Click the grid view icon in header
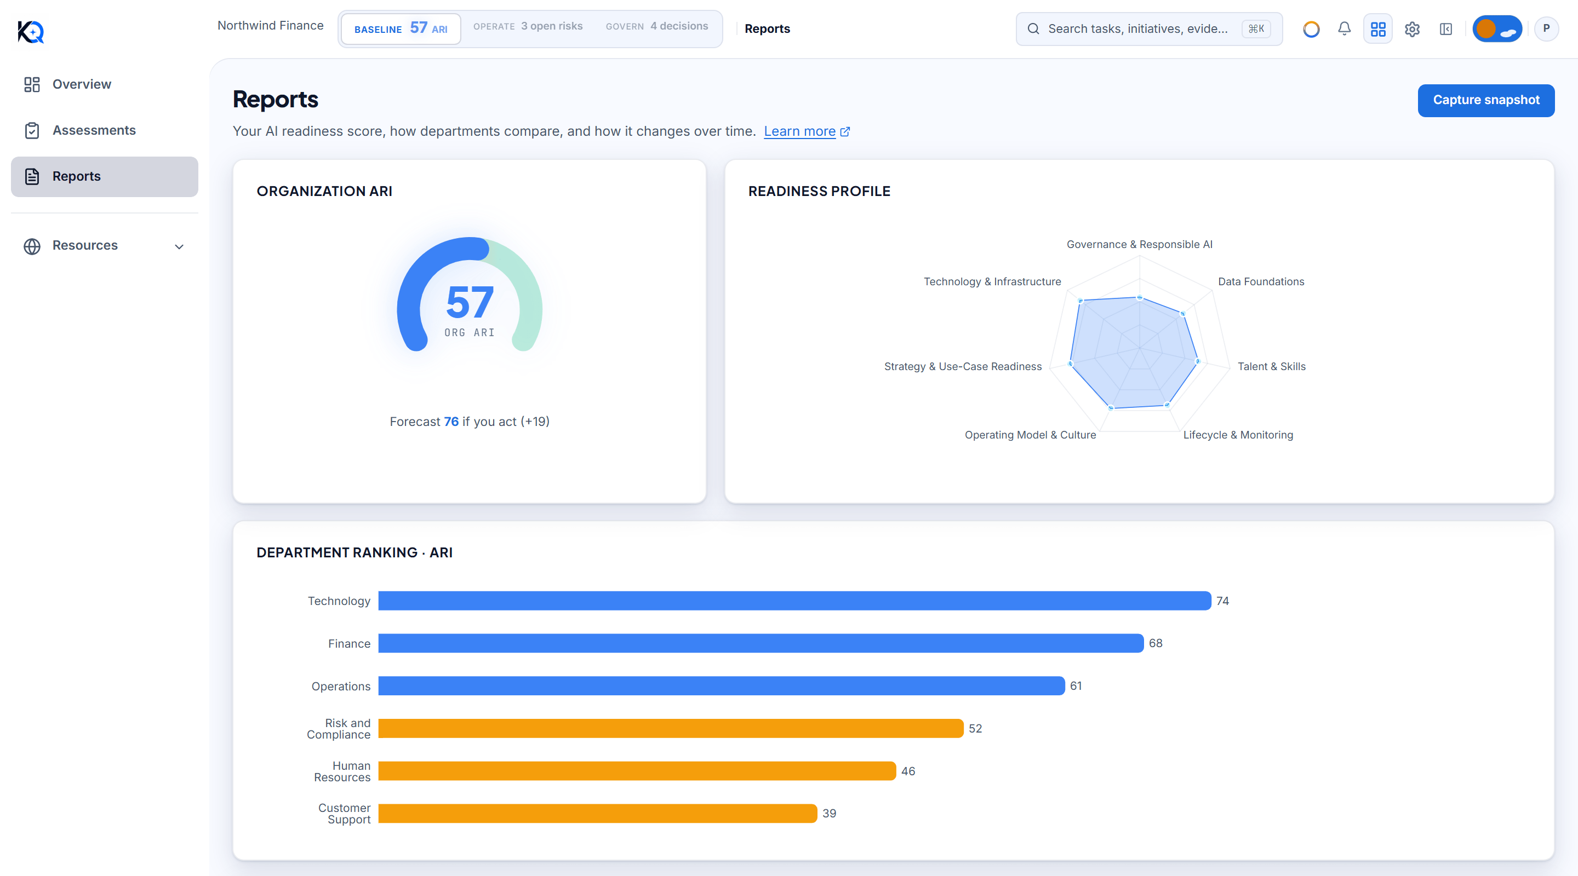The height and width of the screenshot is (876, 1578). (x=1377, y=29)
